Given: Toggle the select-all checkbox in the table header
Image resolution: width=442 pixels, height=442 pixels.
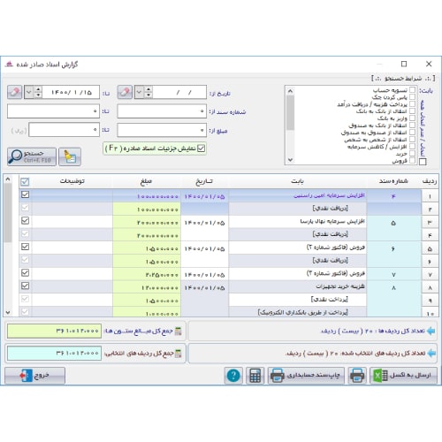Looking at the screenshot, I should (x=25, y=182).
